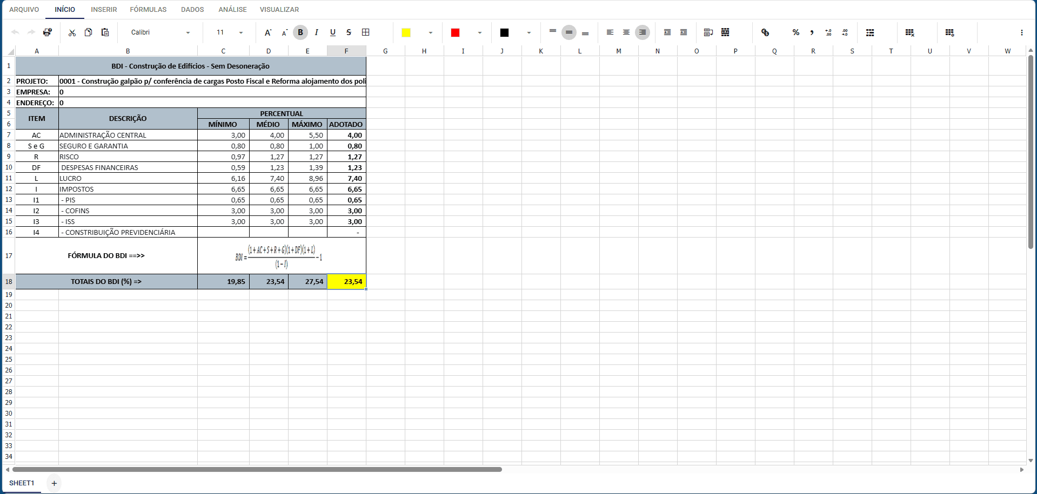The image size is (1037, 494).
Task: Set vertical alignment to bottom
Action: (x=585, y=32)
